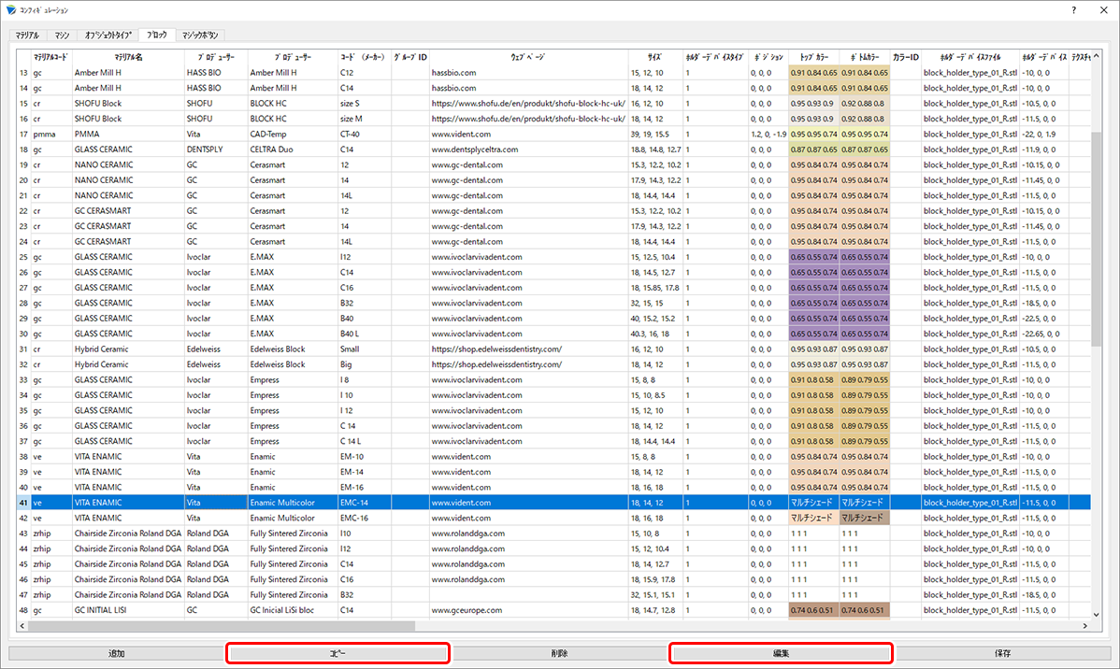Screen dimensions: 1120x669
Task: Select the ブロック tab
Action: [x=156, y=35]
